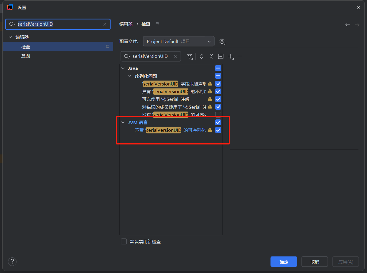Screen dimensions: 367x273
Task: Open the filter inspections funnel menu
Action: click(x=190, y=56)
